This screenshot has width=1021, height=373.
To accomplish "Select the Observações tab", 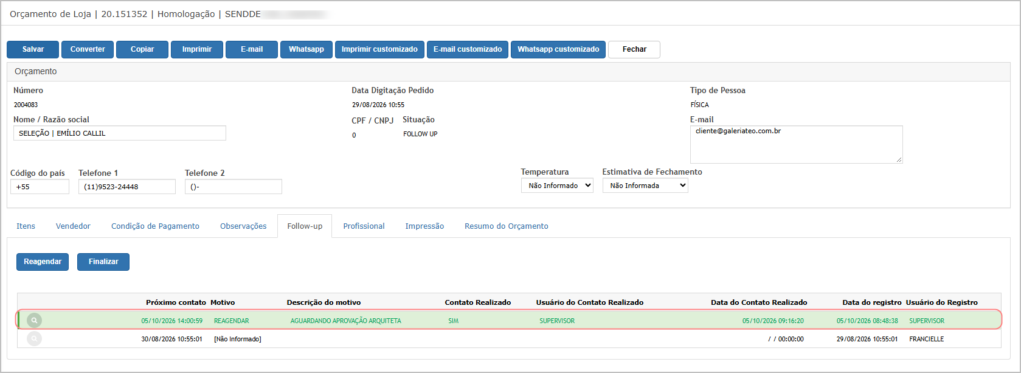I will tap(243, 226).
